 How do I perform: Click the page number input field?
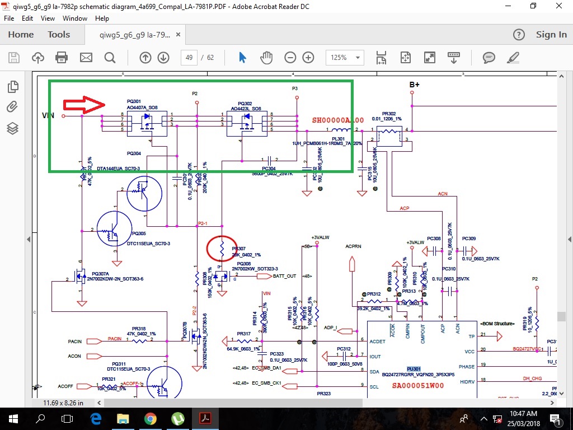point(189,58)
